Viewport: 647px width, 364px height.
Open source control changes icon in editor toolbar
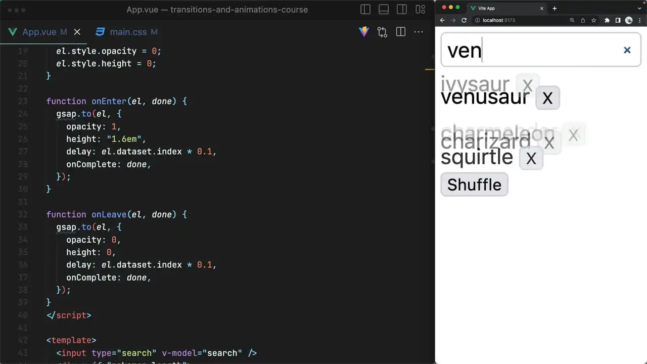[382, 32]
